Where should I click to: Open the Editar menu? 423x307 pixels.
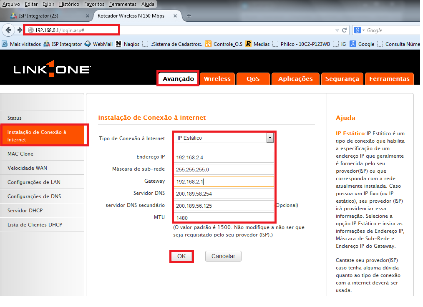click(x=31, y=4)
